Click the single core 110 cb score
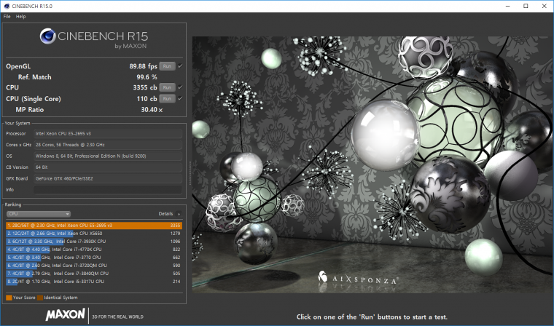Viewport: 554px width, 326px height. [x=147, y=99]
